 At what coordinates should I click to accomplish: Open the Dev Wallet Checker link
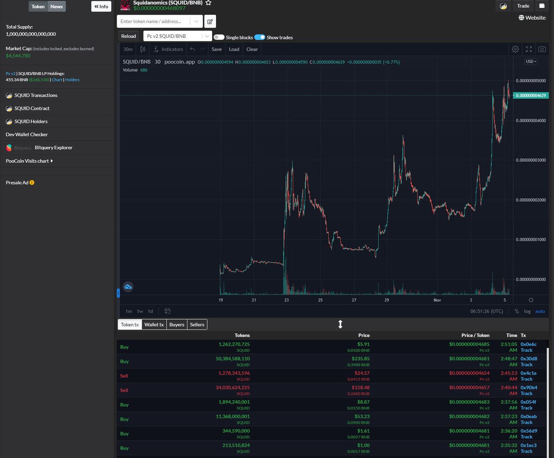point(27,135)
